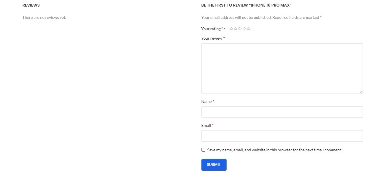Click the textarea resize grip icon
Image resolution: width=384 pixels, height=175 pixels.
(361, 92)
